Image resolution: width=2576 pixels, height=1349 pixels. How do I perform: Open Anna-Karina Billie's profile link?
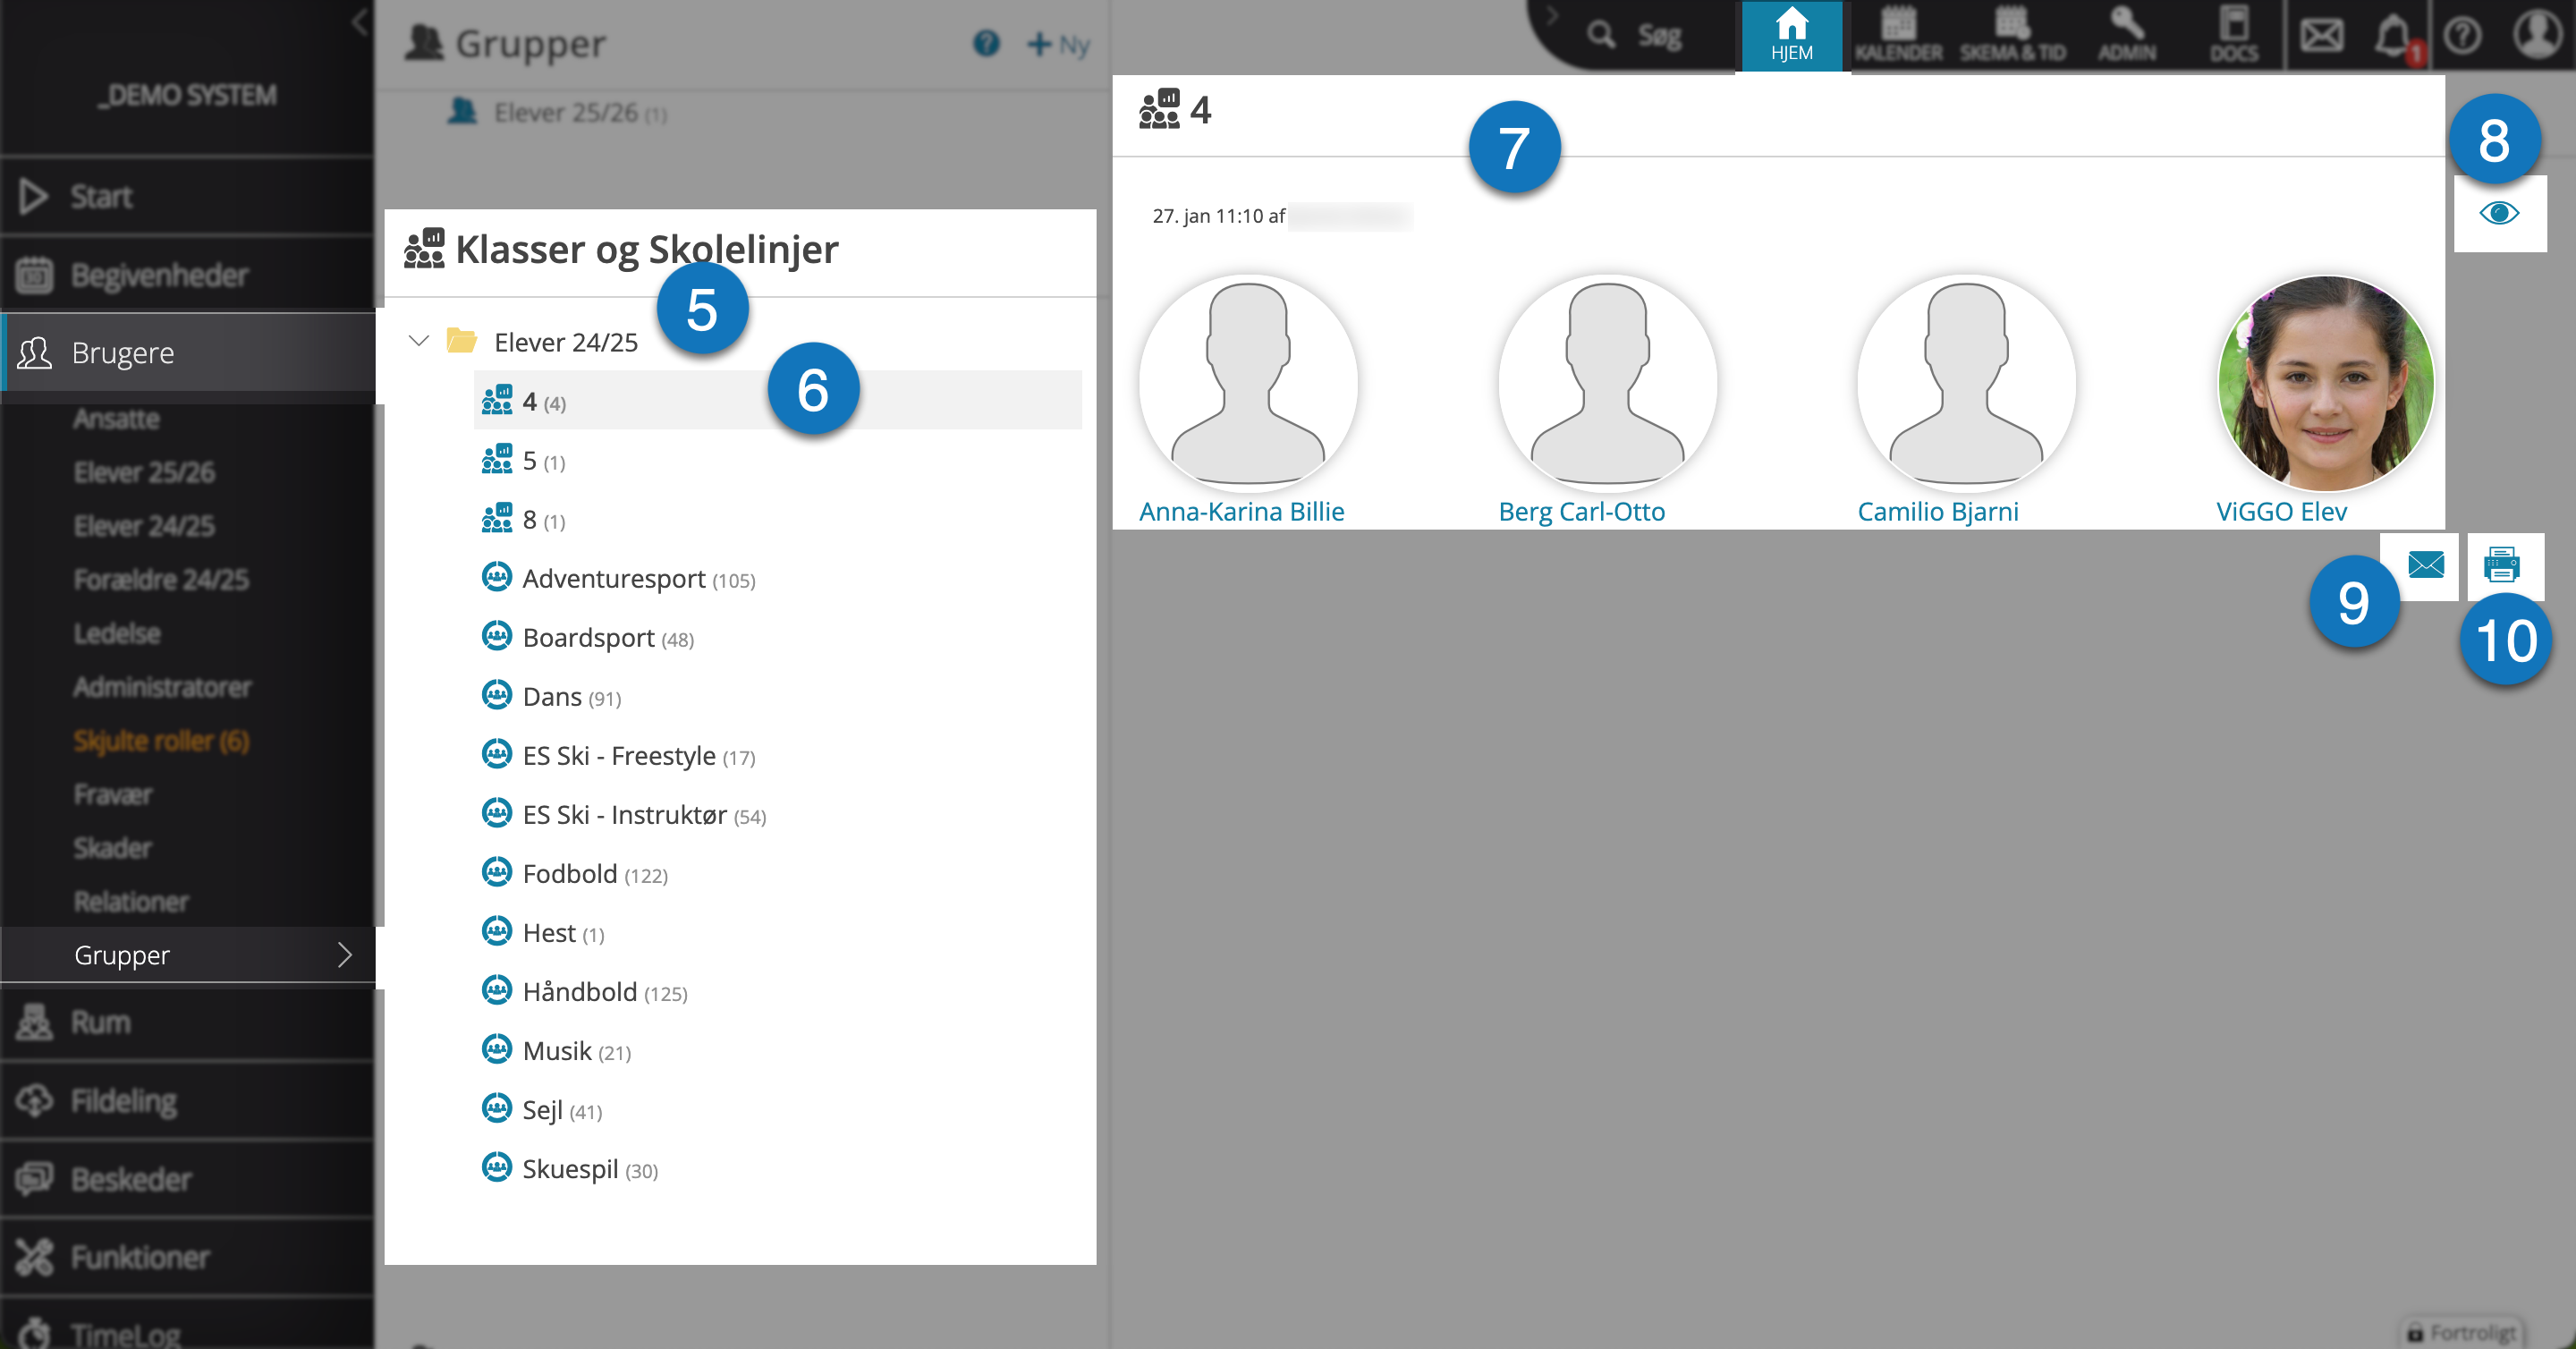[1241, 512]
